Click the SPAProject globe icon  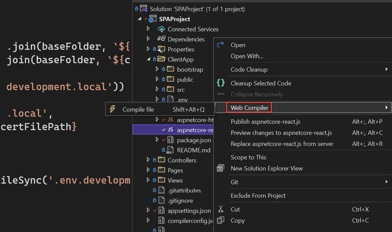pos(152,19)
